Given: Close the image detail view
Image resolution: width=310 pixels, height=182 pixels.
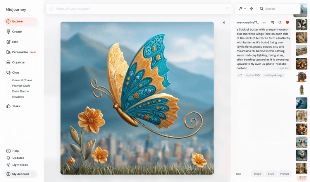Looking at the screenshot, I should coord(224,22).
